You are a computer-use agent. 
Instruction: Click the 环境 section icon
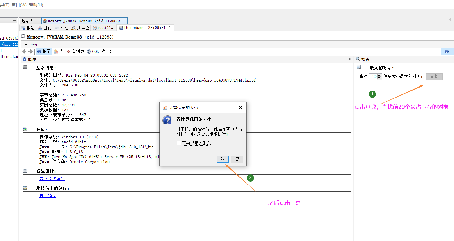25,129
